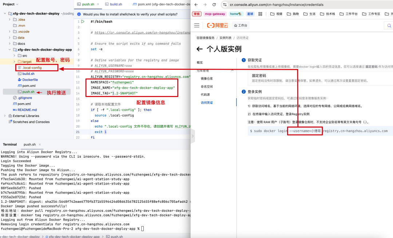This screenshot has height=238, width=393.
Task: Open the 购物 bookmark folder
Action: pos(293,14)
